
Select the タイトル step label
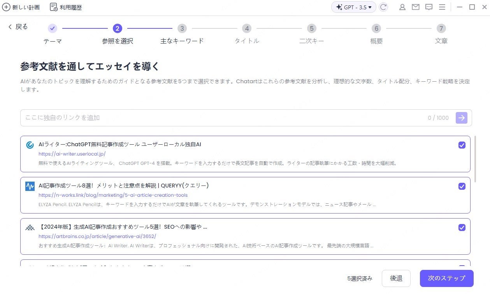(247, 41)
